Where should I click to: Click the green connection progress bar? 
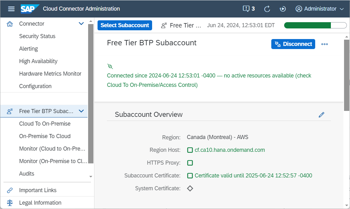point(315,25)
